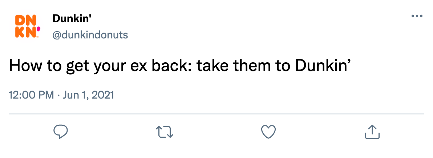This screenshot has width=433, height=158.
Task: Click the pink apostrophe in the Dunkin' logo
Action: [x=39, y=30]
